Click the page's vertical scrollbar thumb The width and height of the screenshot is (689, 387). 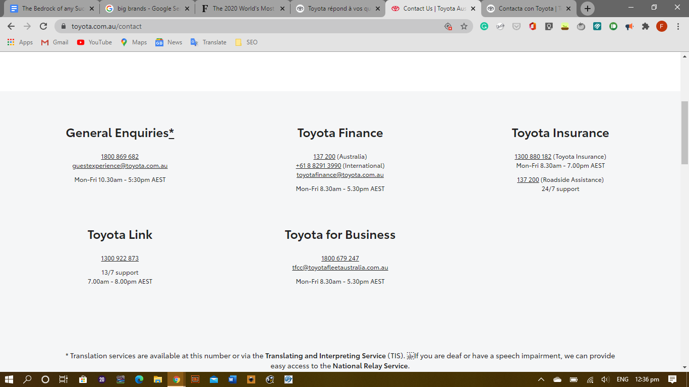(x=684, y=133)
